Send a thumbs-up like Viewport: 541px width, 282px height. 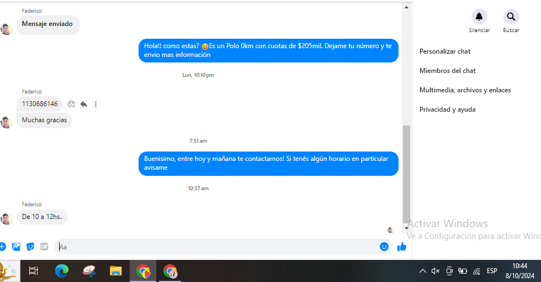[402, 247]
